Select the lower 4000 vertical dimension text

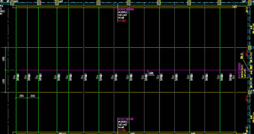[3, 81]
